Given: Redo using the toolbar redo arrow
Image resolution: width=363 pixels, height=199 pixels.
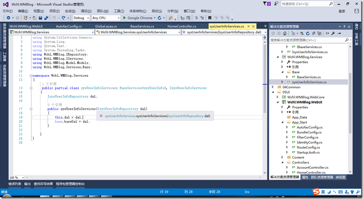Looking at the screenshot, I should click(64, 18).
